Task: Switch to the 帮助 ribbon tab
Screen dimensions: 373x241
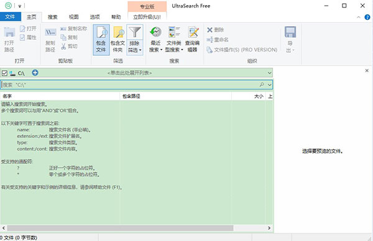Action: (x=116, y=17)
